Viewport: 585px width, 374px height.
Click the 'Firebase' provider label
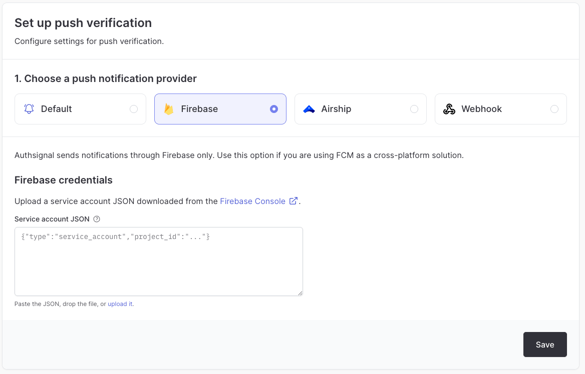coord(200,109)
